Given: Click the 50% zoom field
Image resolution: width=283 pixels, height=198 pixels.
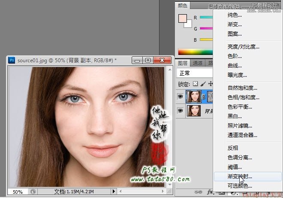Looking at the screenshot, I should pyautogui.click(x=18, y=192).
